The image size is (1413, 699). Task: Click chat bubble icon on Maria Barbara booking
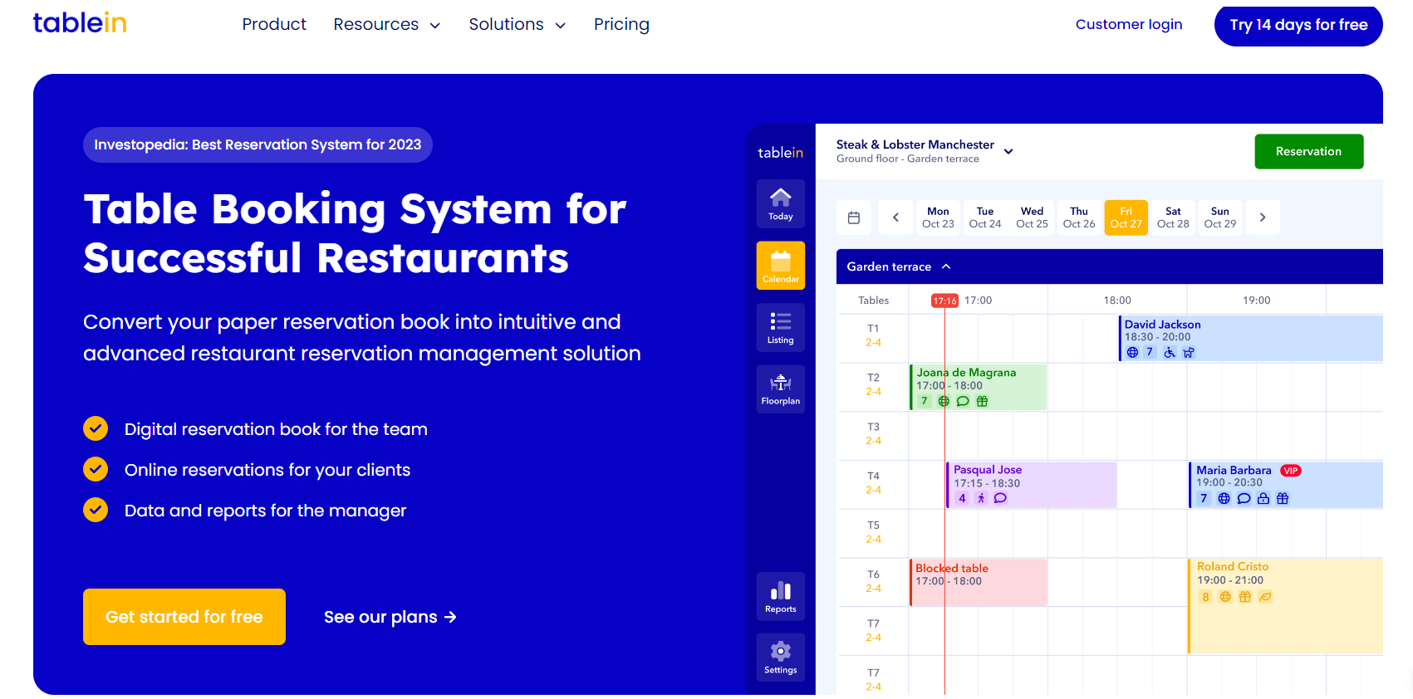[1244, 498]
